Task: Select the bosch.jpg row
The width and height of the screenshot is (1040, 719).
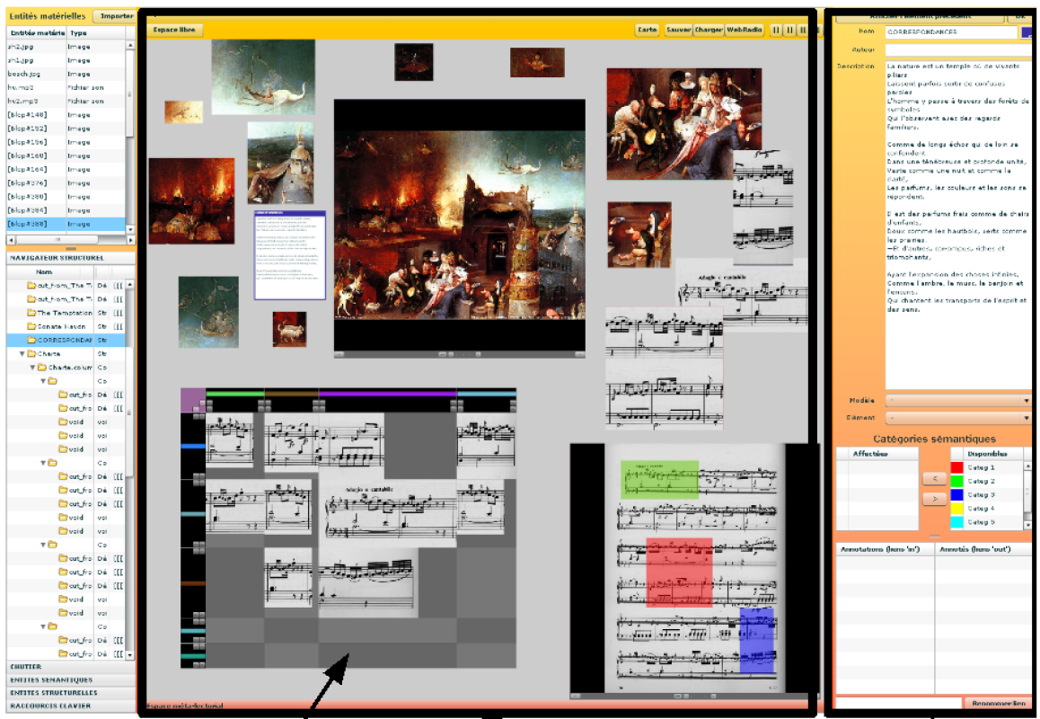Action: click(66, 75)
